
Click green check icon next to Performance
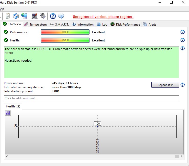[6, 32]
